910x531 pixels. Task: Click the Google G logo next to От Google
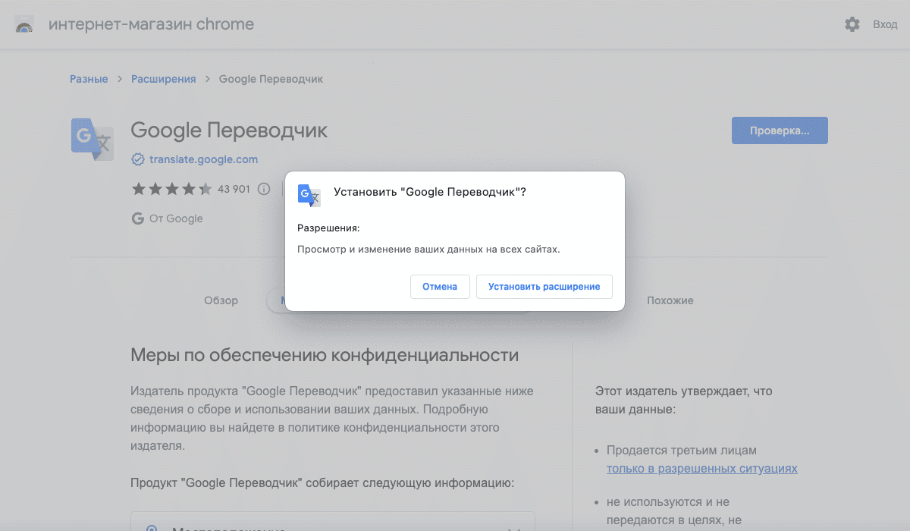[138, 218]
